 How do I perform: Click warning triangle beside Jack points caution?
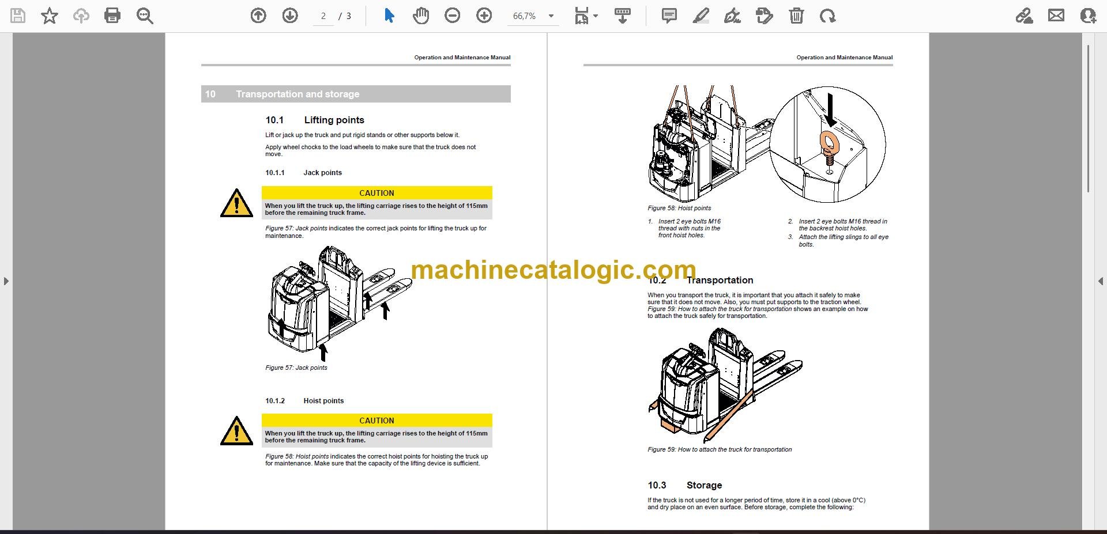tap(236, 203)
